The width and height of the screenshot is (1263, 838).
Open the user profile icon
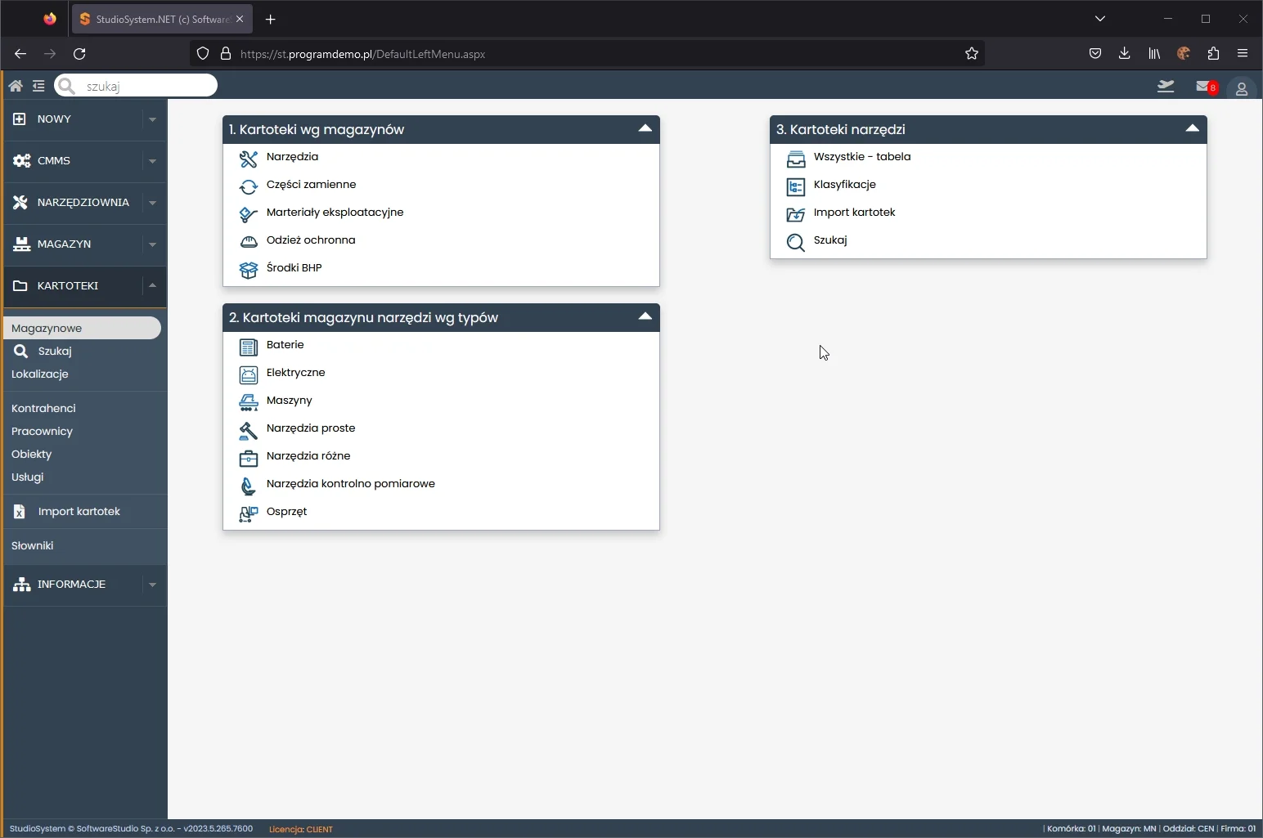click(1241, 88)
